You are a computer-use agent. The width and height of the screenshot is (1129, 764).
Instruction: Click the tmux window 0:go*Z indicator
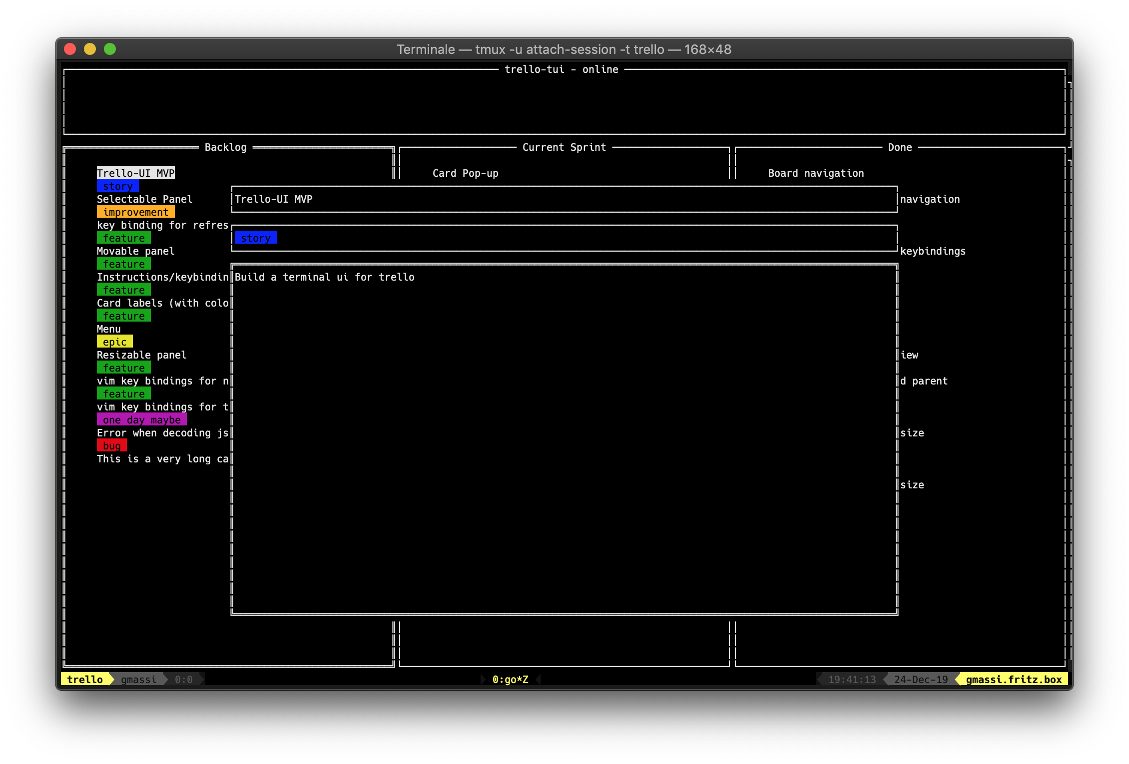510,680
